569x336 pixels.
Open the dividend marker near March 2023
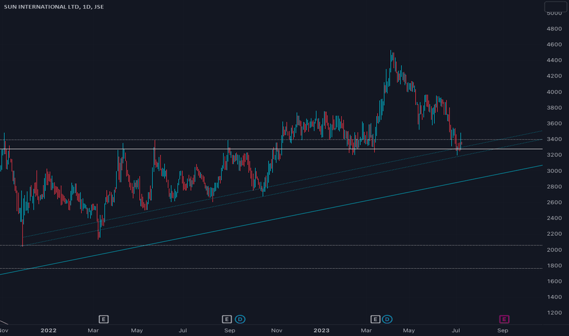point(387,320)
